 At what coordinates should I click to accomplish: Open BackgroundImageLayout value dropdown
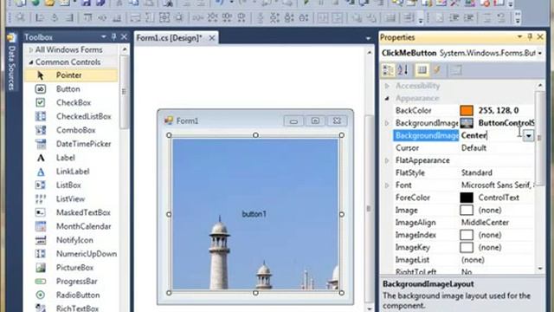coord(529,136)
